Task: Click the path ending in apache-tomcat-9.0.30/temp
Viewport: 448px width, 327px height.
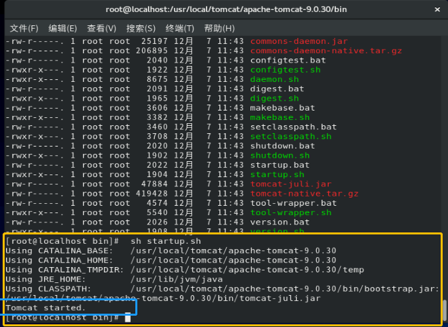Action: pyautogui.click(x=247, y=270)
